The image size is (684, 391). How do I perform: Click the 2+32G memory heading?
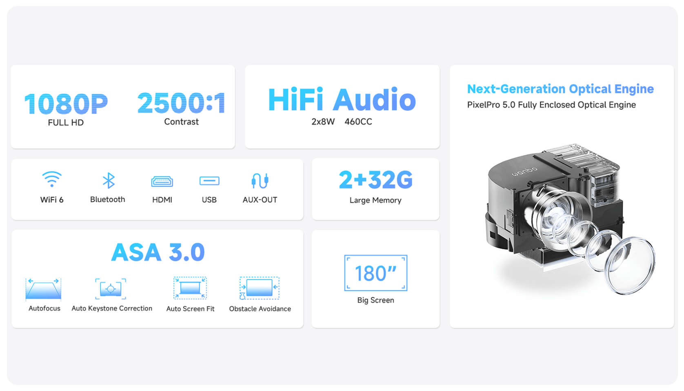tap(375, 180)
